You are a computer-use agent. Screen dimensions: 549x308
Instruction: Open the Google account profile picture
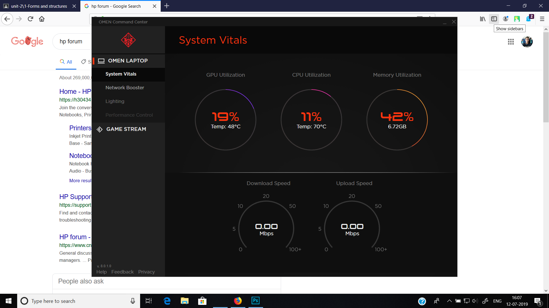point(527,42)
